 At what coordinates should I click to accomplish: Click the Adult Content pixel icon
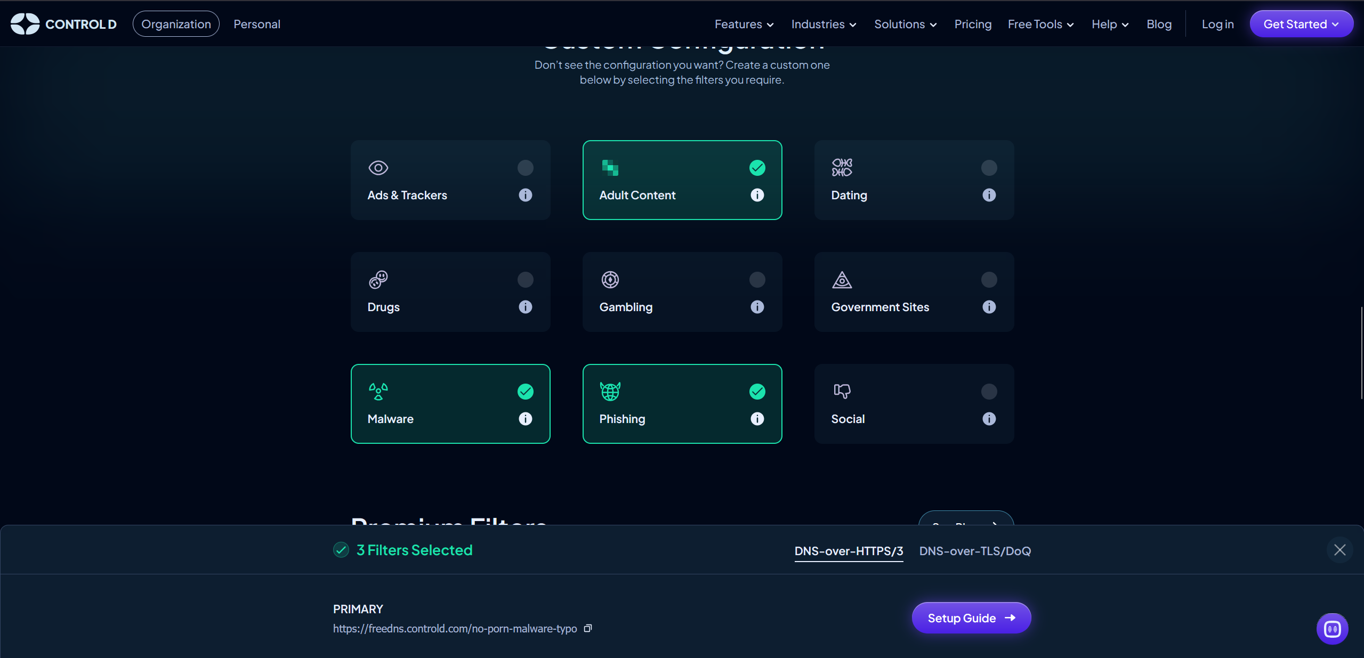tap(610, 168)
